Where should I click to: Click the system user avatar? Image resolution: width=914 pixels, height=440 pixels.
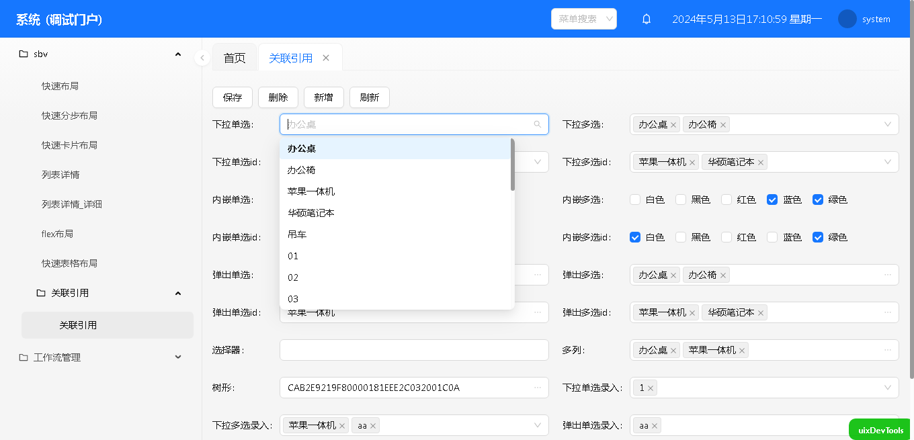847,19
